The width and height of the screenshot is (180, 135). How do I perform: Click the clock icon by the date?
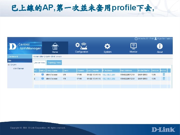click(x=136, y=38)
